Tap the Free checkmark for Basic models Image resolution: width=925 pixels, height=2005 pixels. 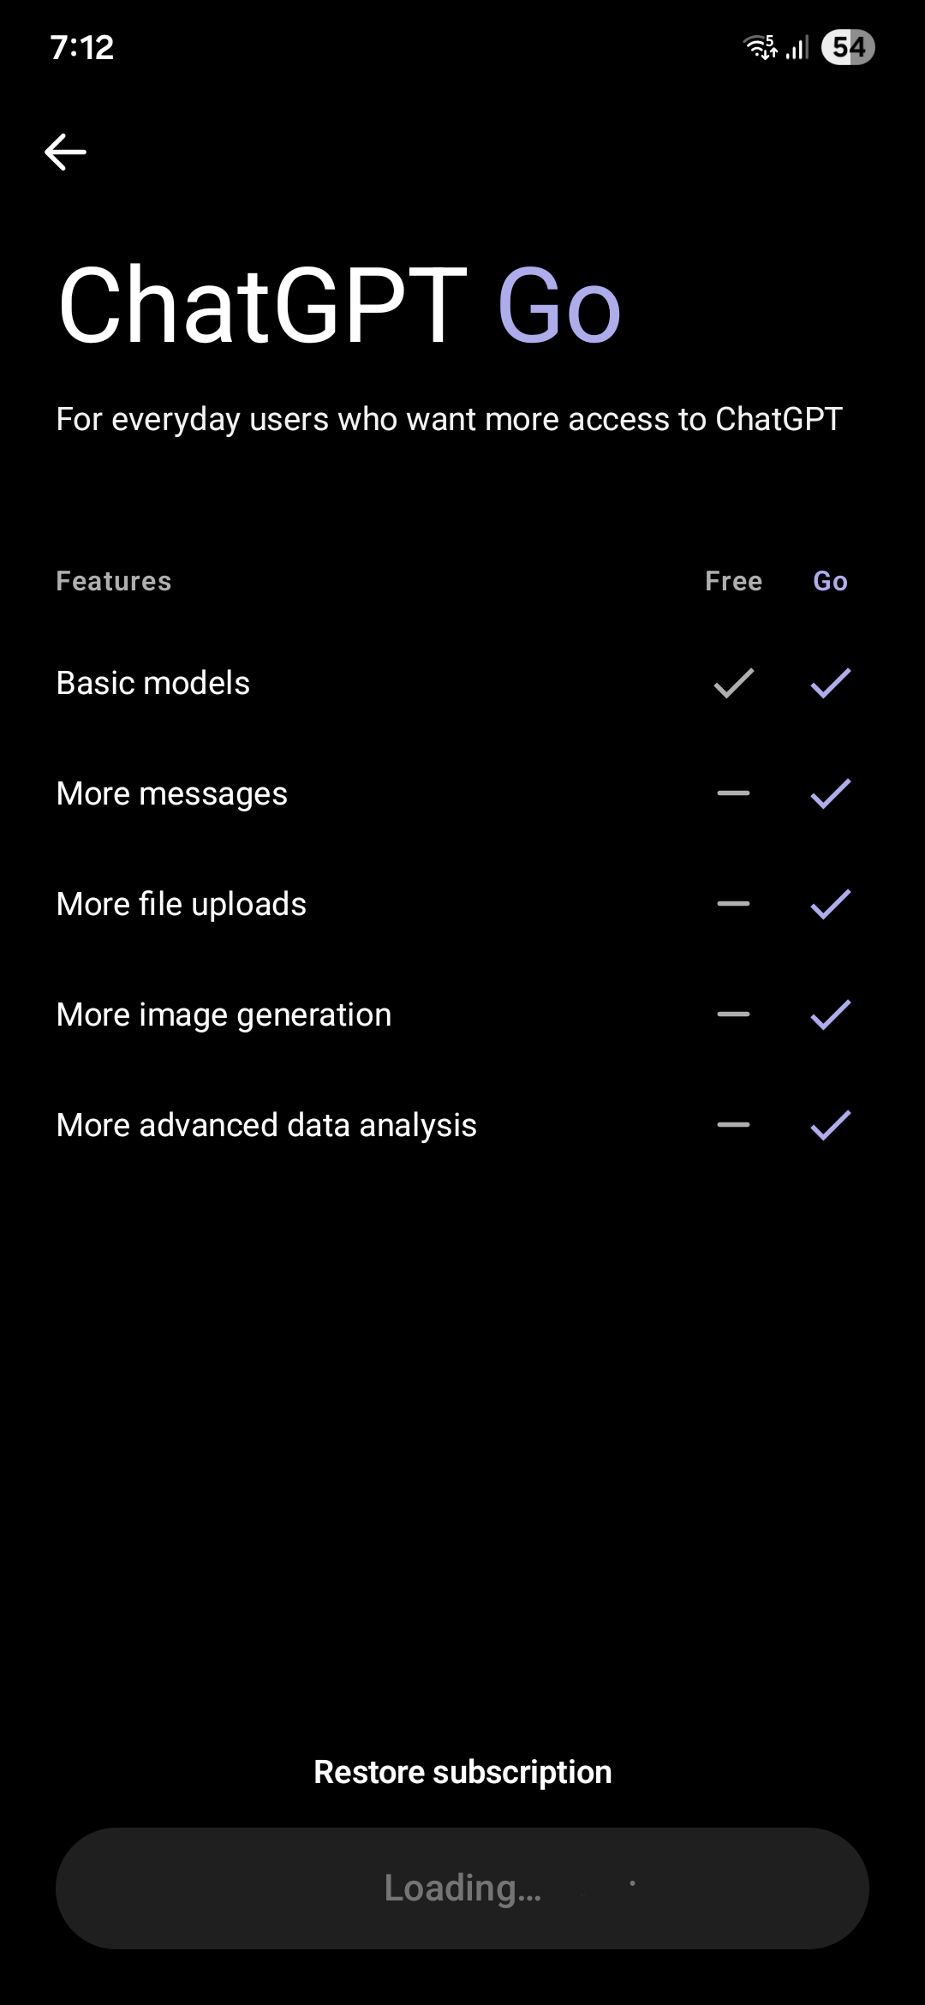click(x=733, y=683)
